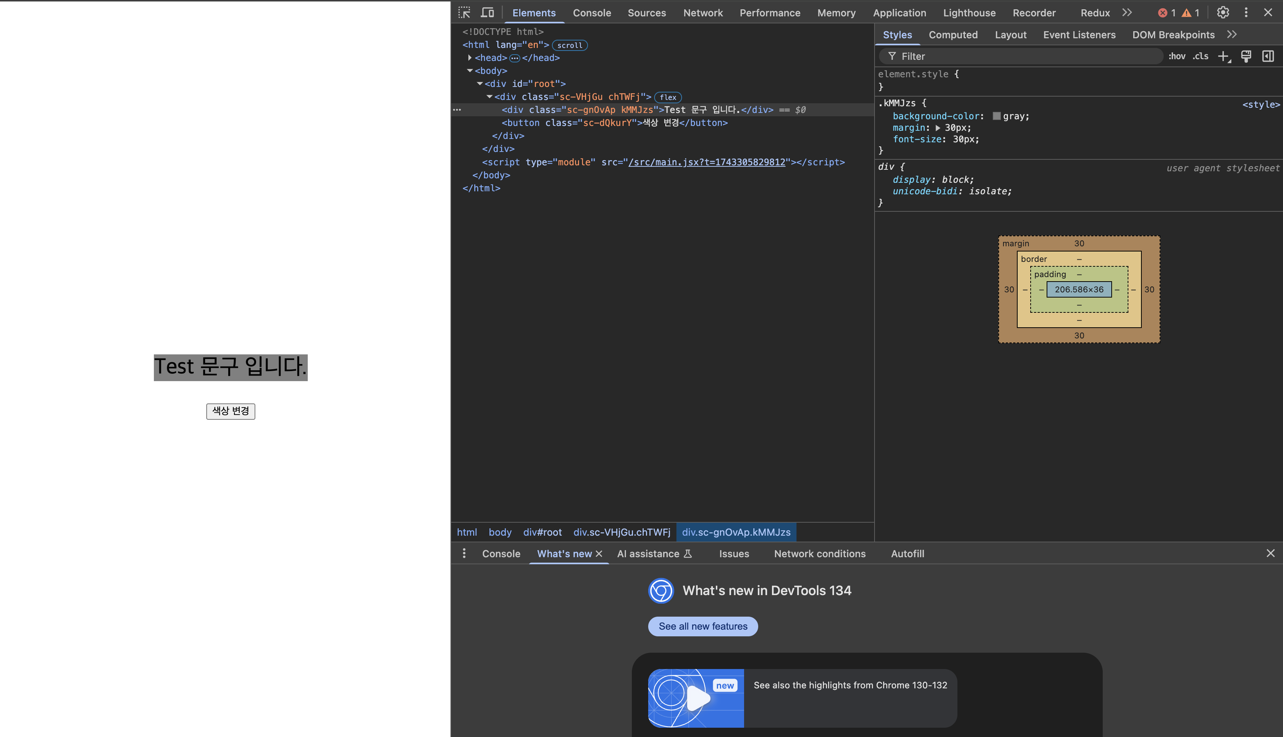Click the new style rule plus icon
The image size is (1283, 737).
coord(1223,56)
